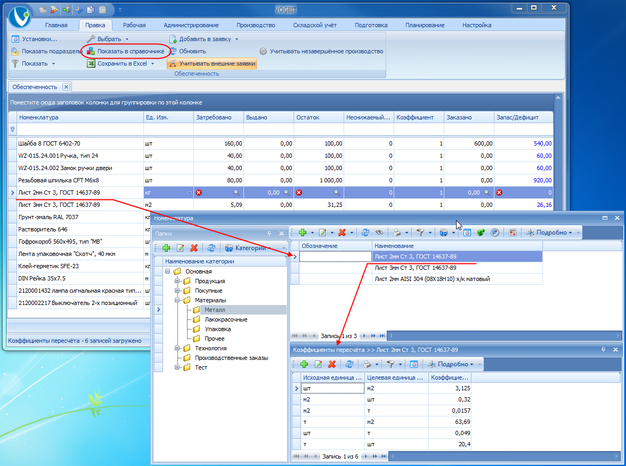Viewport: 626px width, 466px height.
Task: Pin the Коэффициенты пересчёта panel
Action: [603, 350]
